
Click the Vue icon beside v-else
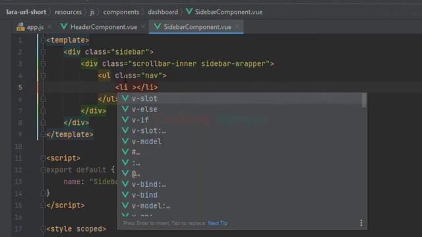click(x=125, y=109)
